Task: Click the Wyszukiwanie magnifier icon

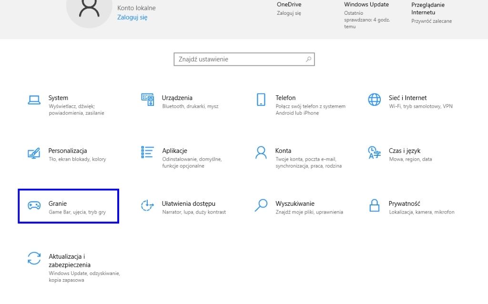Action: [261, 205]
